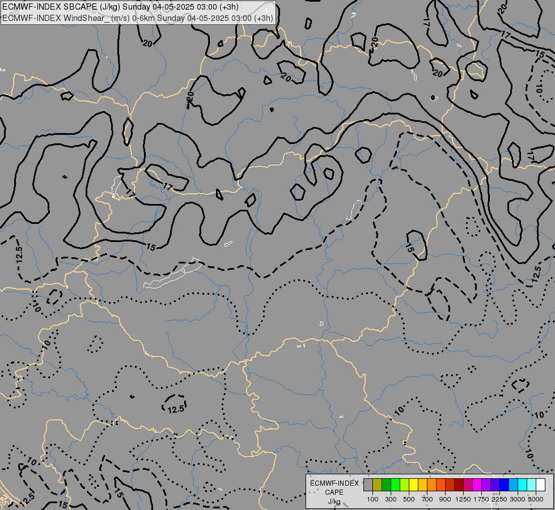Select the bright magenta legend swatch
The height and width of the screenshot is (510, 555).
tap(477, 485)
